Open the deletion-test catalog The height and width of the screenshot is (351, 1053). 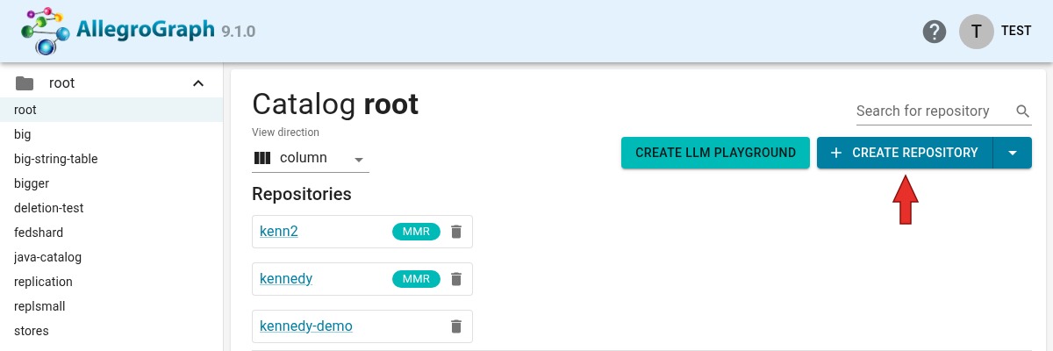[x=111, y=208]
